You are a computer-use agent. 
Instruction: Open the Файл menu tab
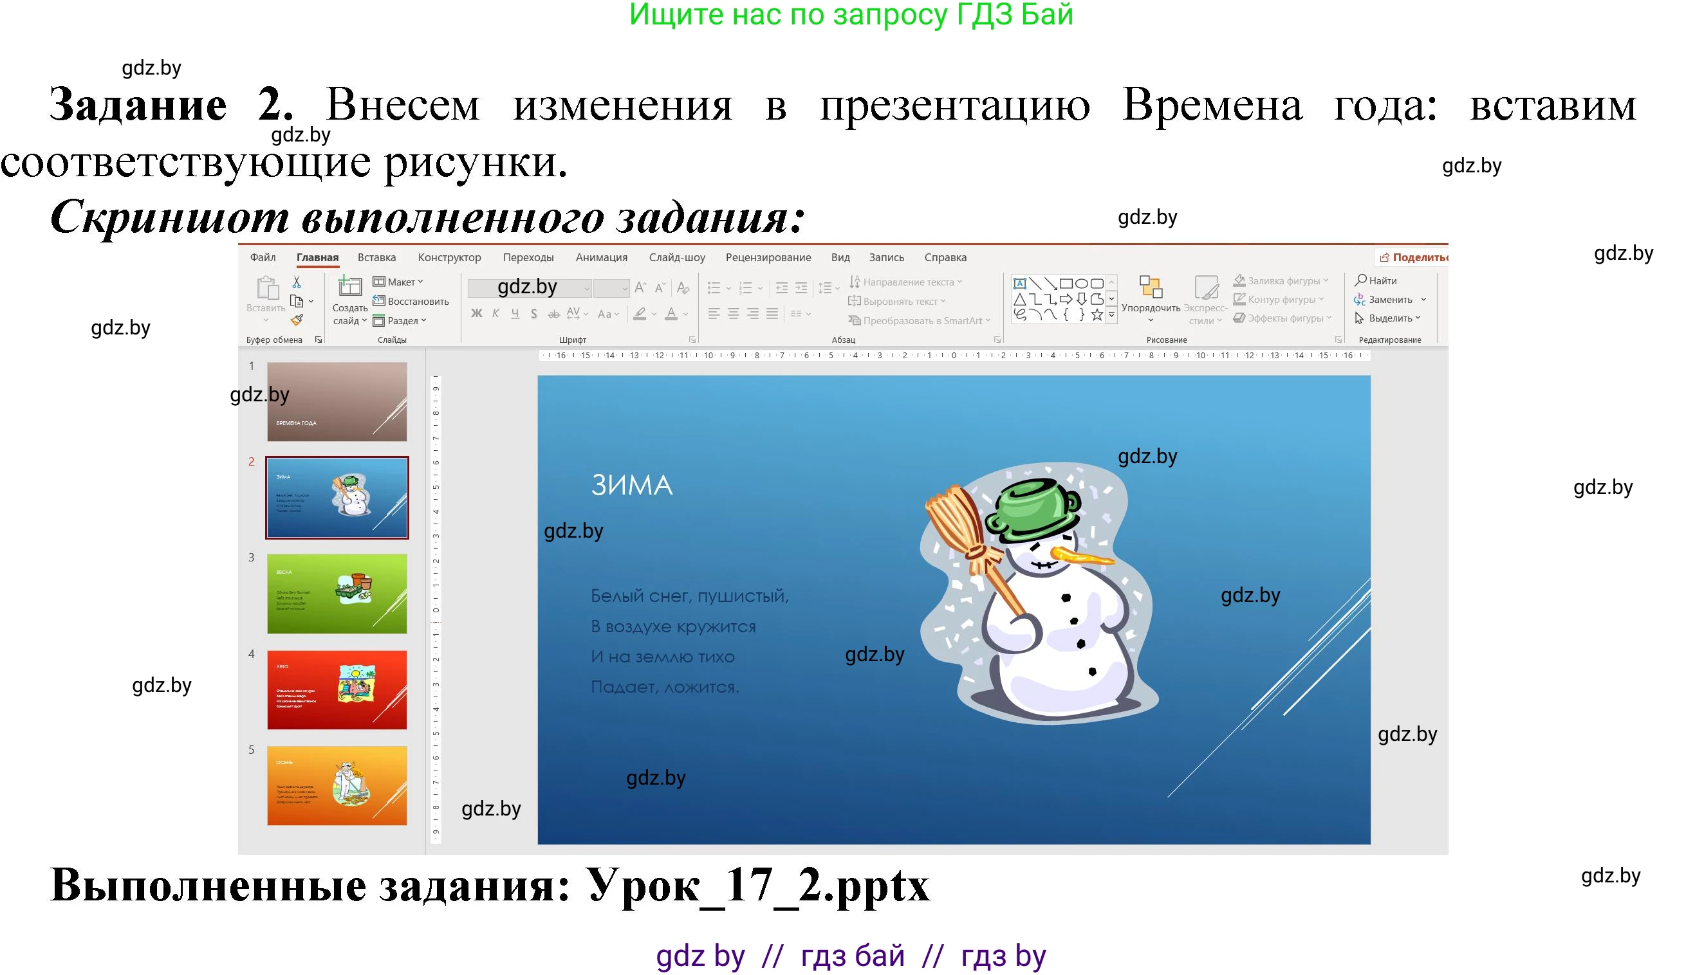pos(263,257)
